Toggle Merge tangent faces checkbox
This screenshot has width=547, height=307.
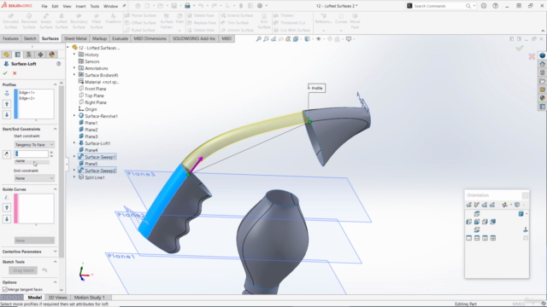point(5,289)
